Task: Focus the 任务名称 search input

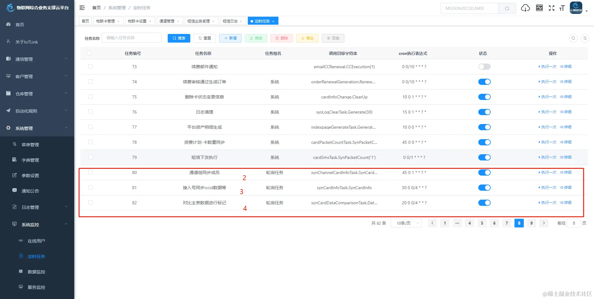Action: pos(131,38)
